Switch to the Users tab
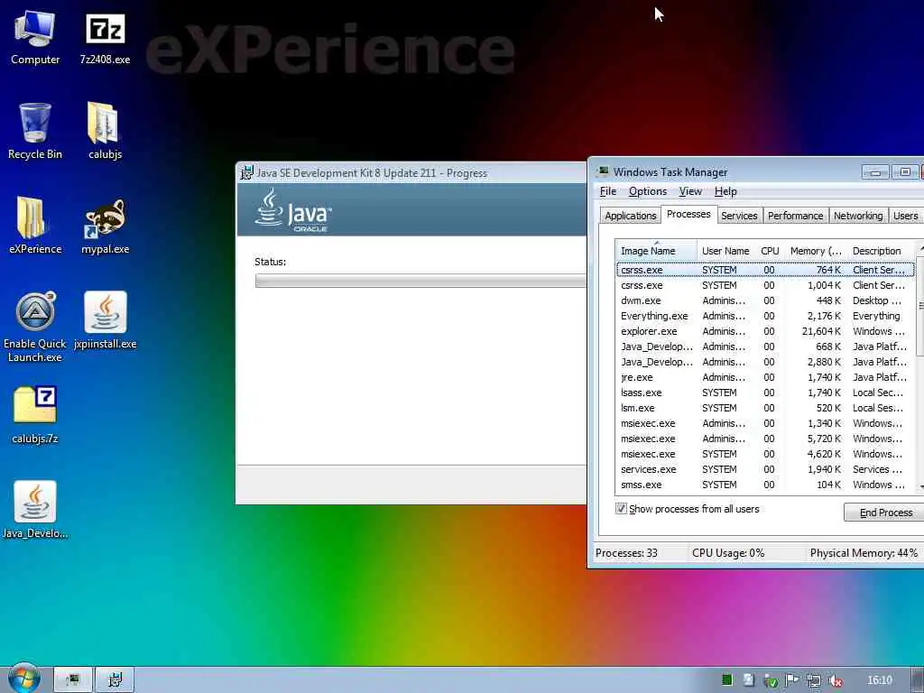 click(905, 216)
